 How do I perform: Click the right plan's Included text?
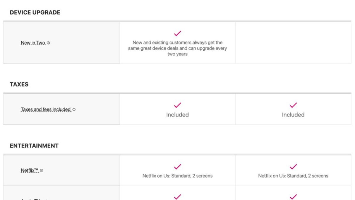point(293,115)
